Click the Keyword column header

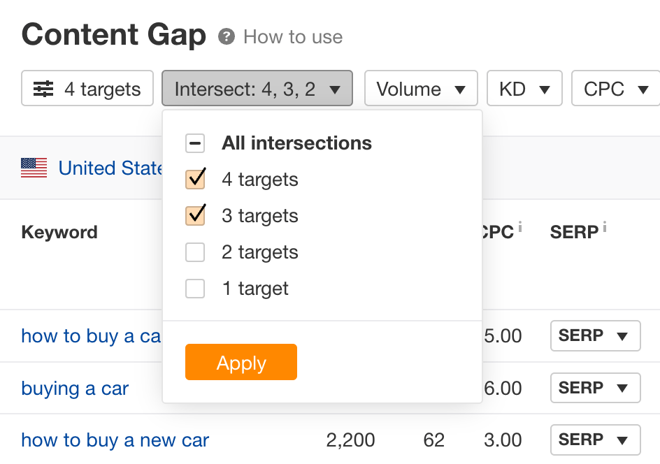tap(59, 232)
